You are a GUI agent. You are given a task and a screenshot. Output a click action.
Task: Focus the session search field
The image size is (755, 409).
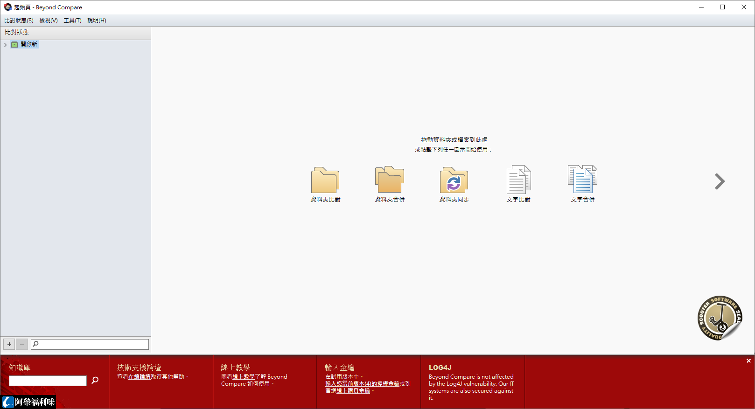[x=90, y=344]
